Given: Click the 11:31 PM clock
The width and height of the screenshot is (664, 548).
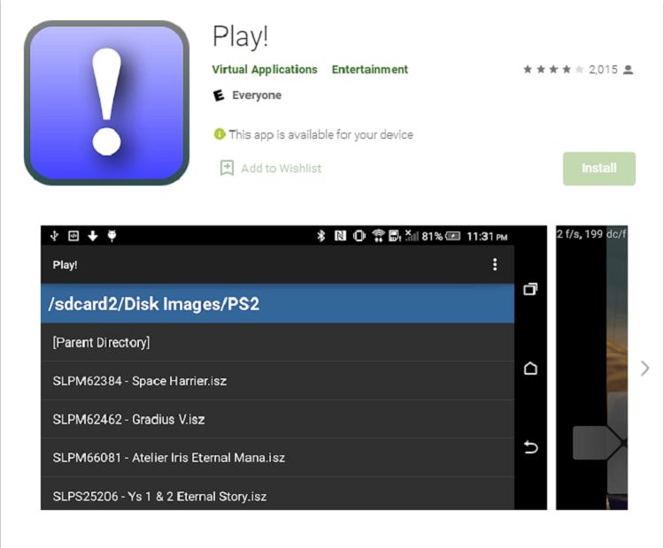Looking at the screenshot, I should pyautogui.click(x=487, y=236).
